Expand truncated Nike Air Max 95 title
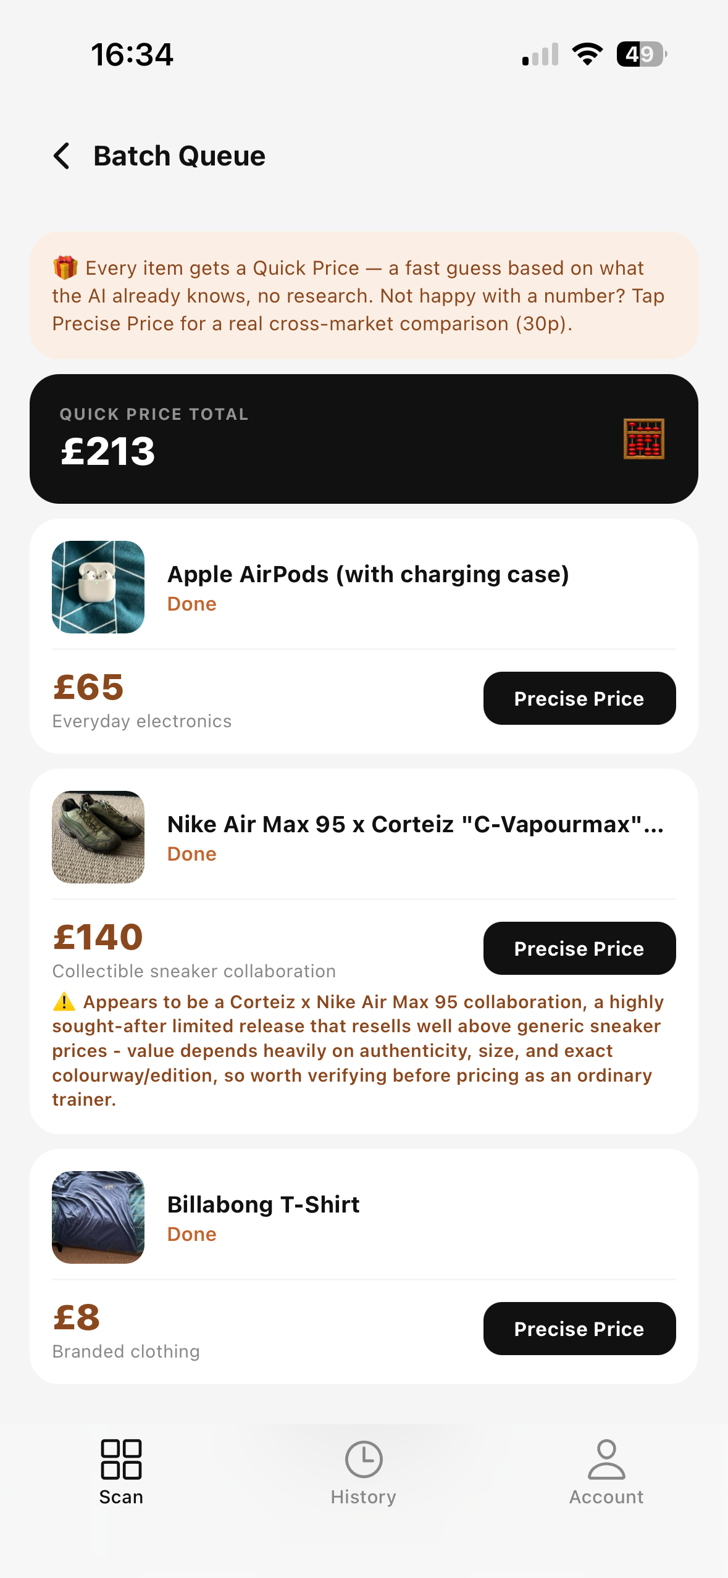Viewport: 728px width, 1578px height. pos(416,824)
